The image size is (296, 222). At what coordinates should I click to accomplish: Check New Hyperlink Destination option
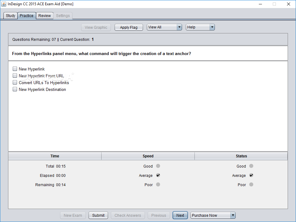coord(15,89)
